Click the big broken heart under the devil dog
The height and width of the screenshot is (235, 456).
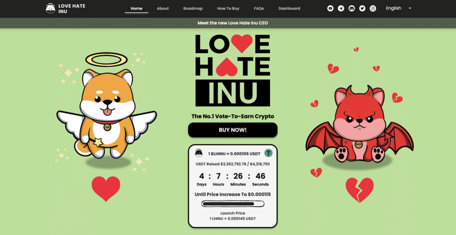click(360, 190)
